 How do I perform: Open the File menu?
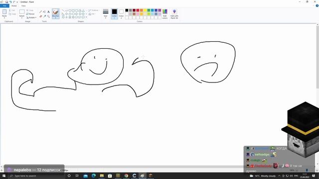coord(4,5)
